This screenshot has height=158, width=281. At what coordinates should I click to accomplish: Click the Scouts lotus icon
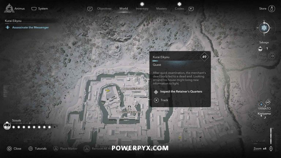[x=7, y=125]
